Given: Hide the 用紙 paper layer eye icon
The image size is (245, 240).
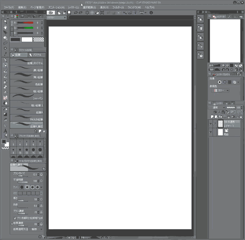Looking at the screenshot, I should [x=210, y=132].
